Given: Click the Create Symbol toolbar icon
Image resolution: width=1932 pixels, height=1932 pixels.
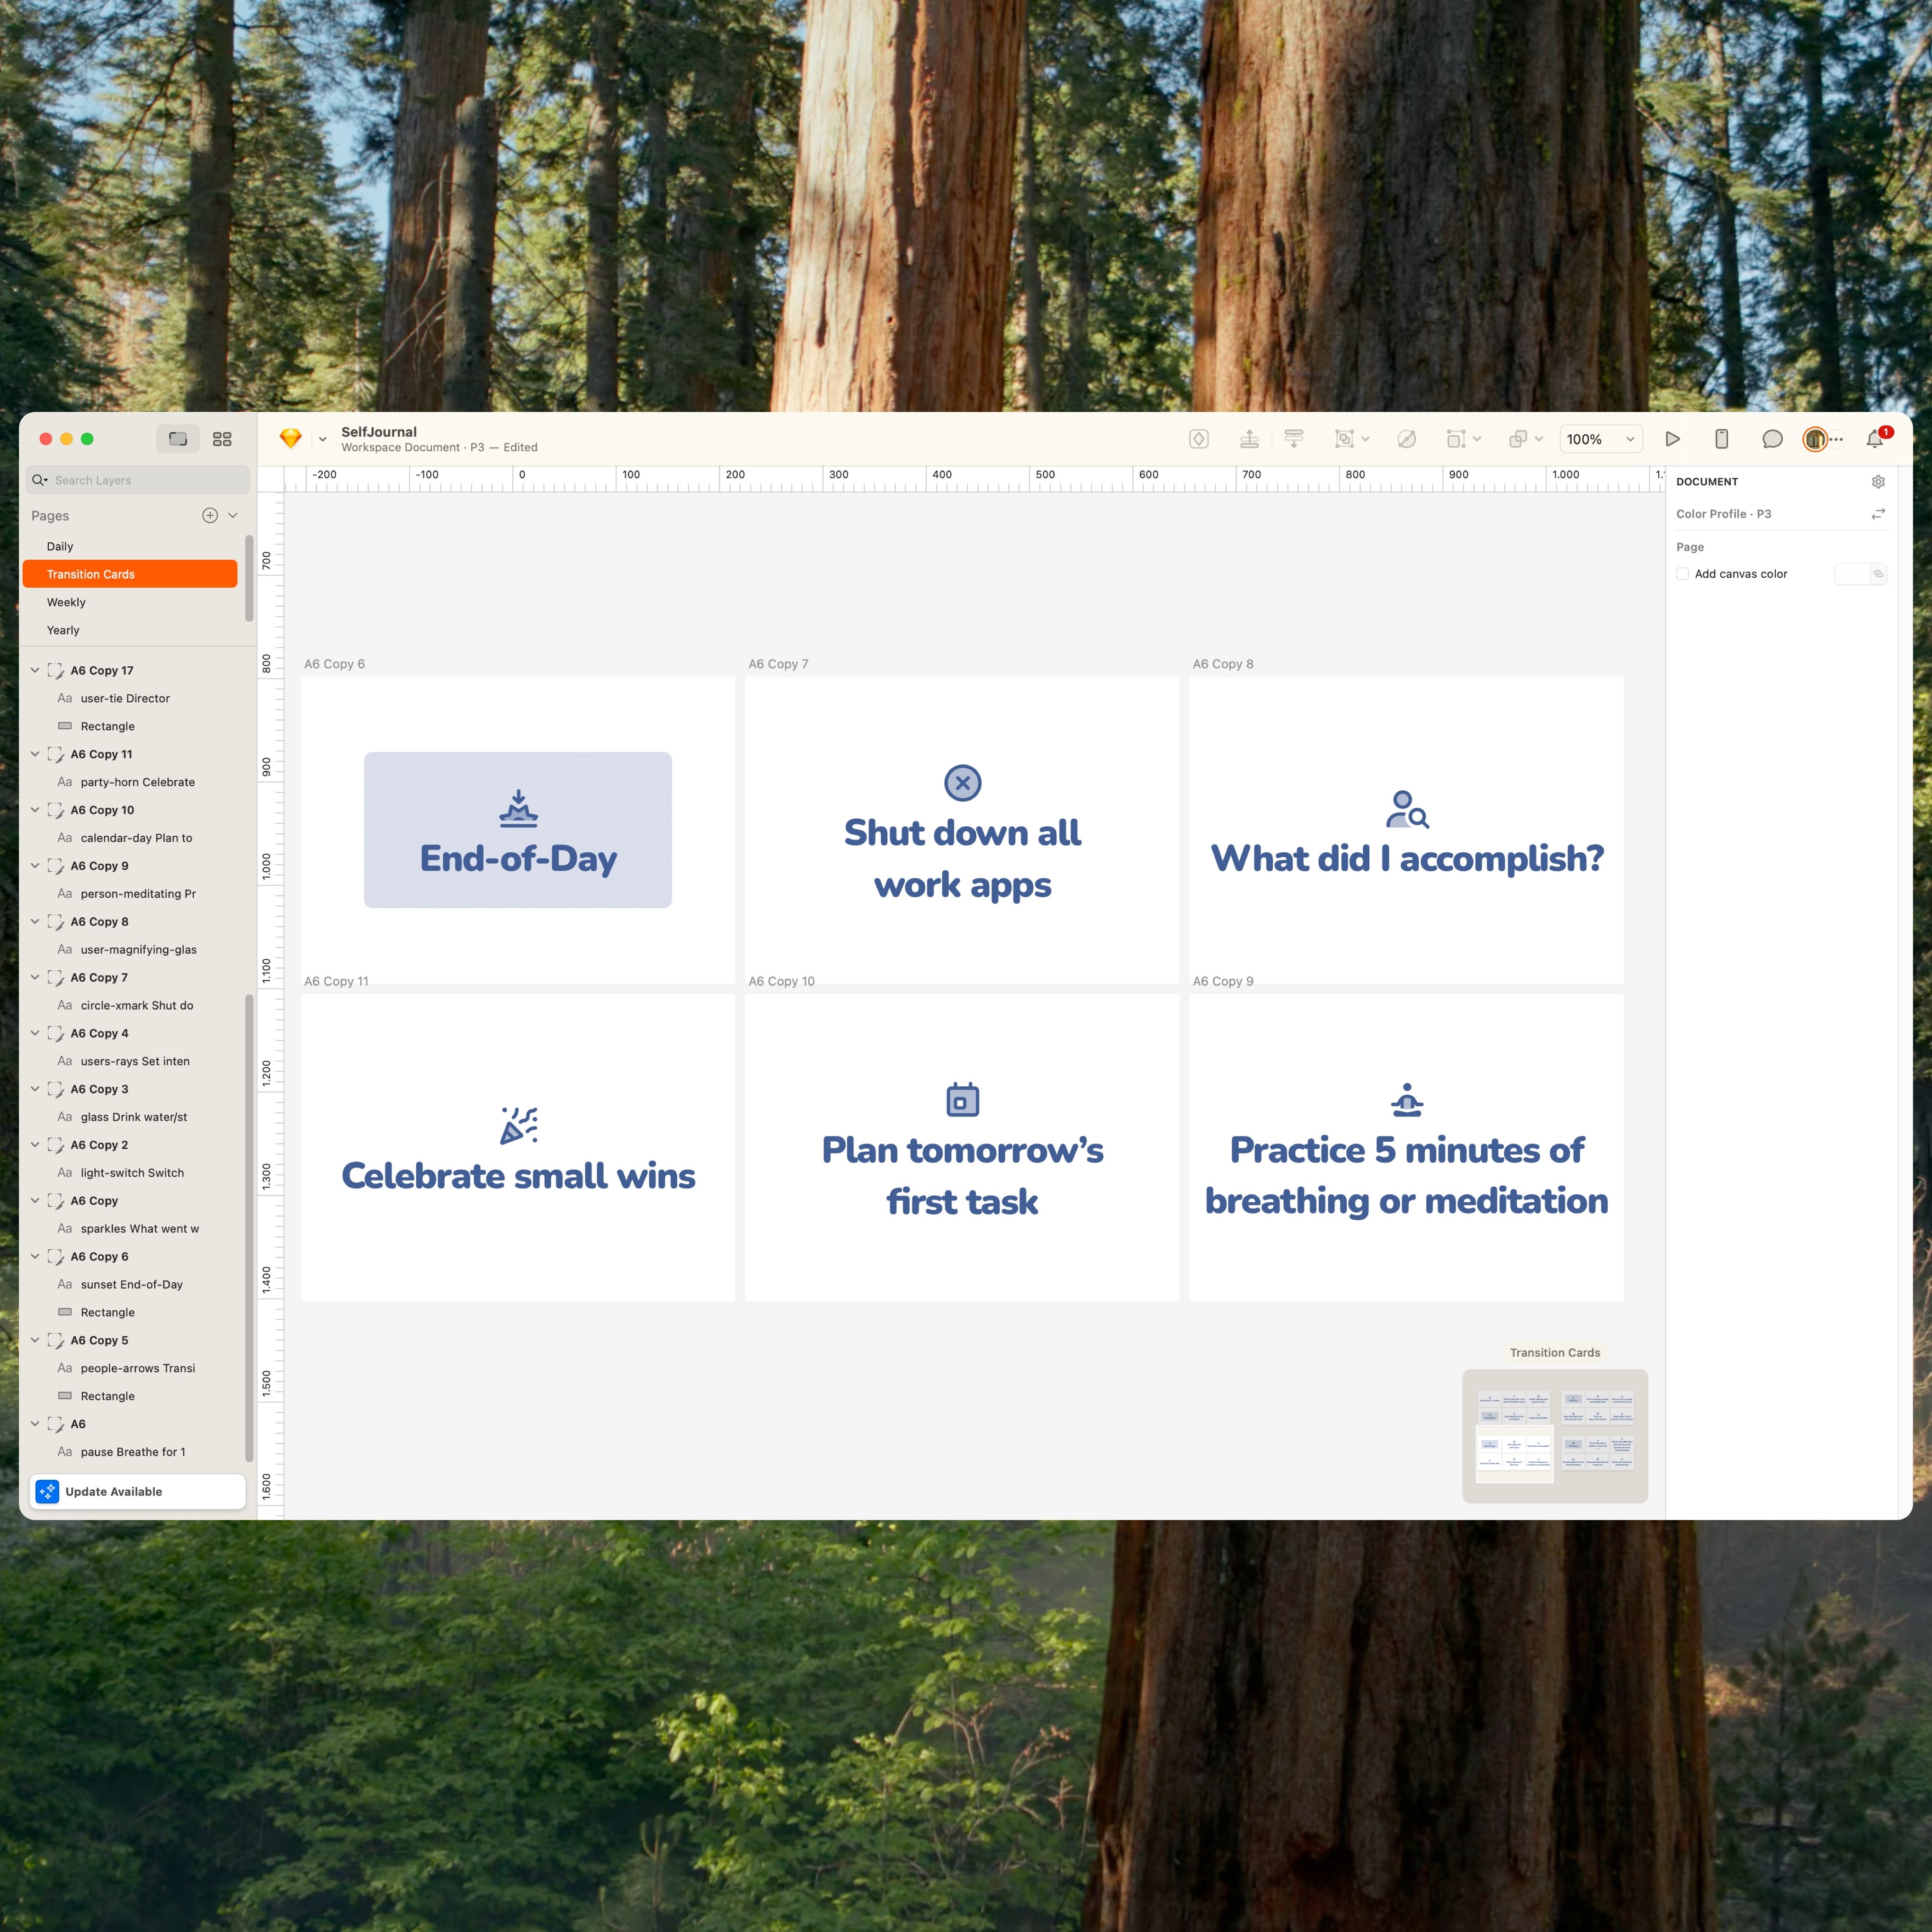Looking at the screenshot, I should pyautogui.click(x=1199, y=439).
